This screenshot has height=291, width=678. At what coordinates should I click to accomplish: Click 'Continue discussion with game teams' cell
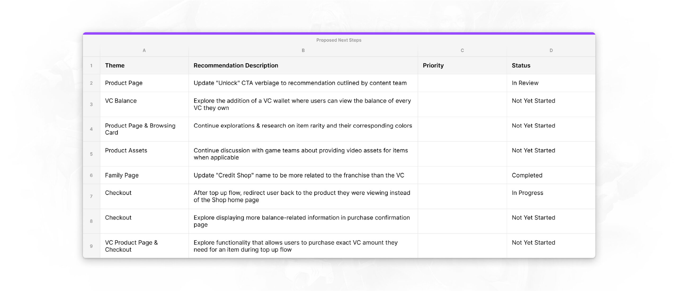point(303,154)
